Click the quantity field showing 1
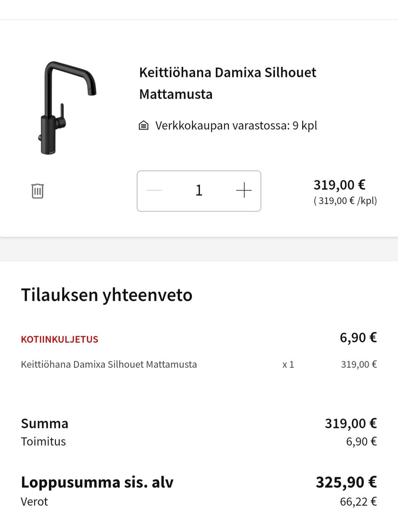398x524 pixels. [199, 190]
